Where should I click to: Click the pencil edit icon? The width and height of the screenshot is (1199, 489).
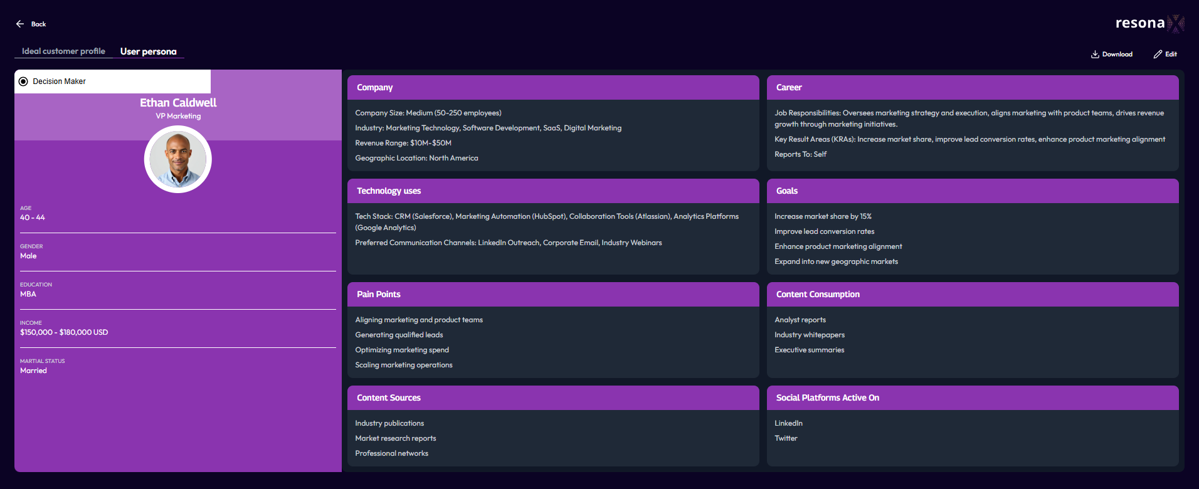pyautogui.click(x=1158, y=55)
